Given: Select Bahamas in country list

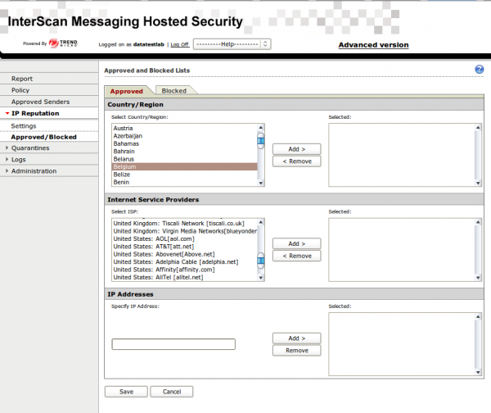Looking at the screenshot, I should pyautogui.click(x=184, y=143).
